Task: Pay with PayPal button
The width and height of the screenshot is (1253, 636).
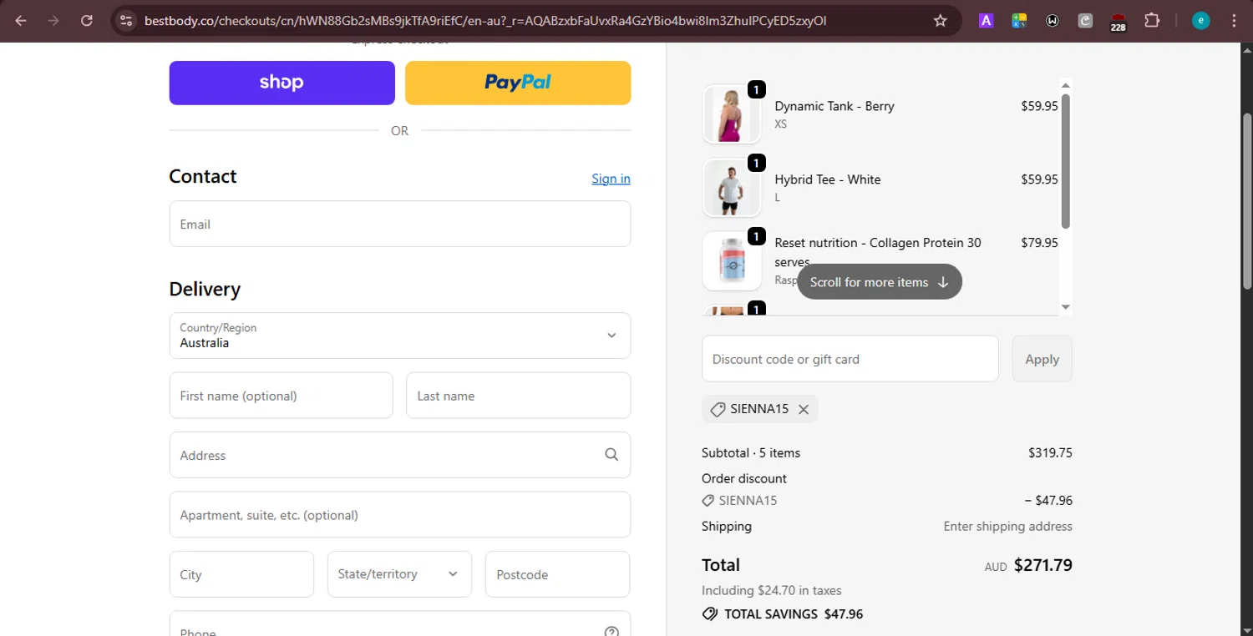Action: pos(518,83)
